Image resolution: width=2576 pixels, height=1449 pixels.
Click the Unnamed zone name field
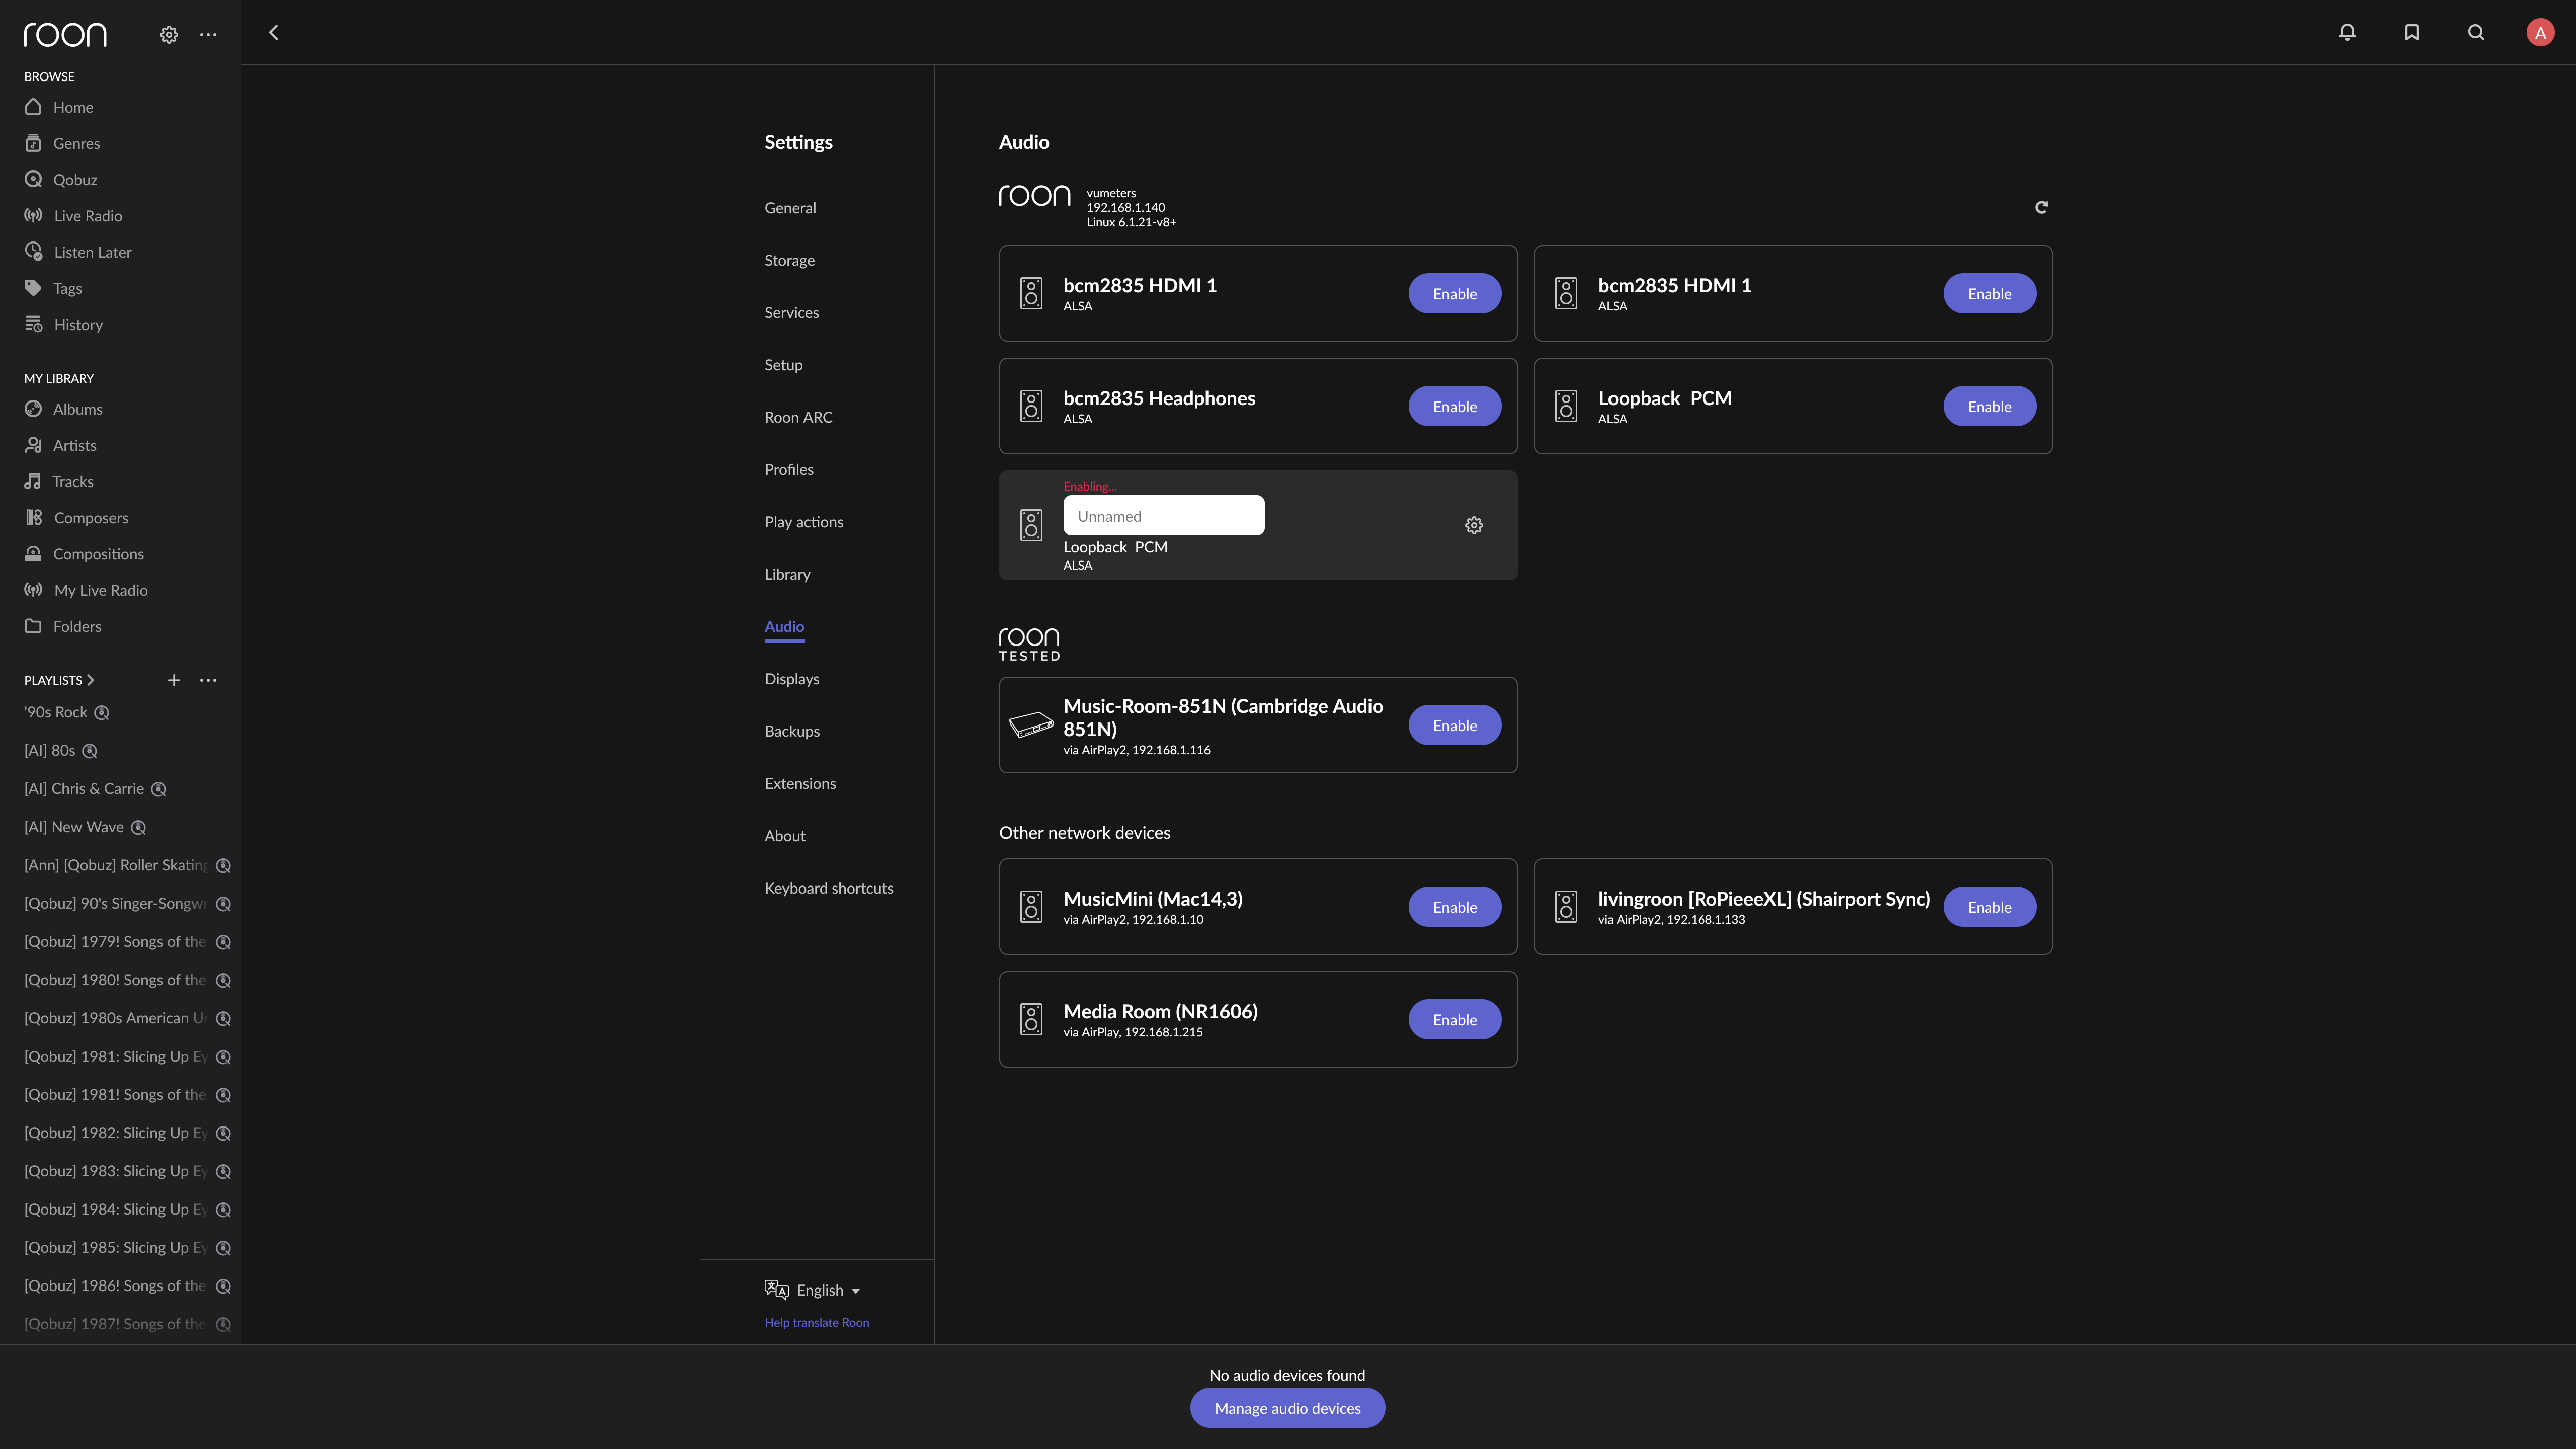click(1163, 516)
